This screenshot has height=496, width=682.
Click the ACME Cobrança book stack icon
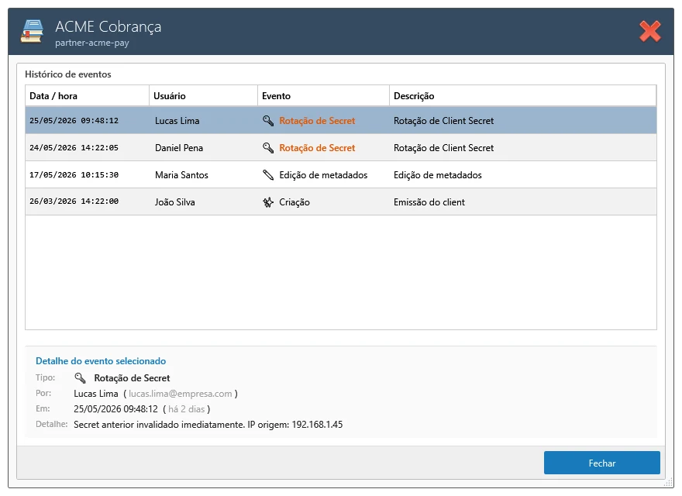click(32, 31)
